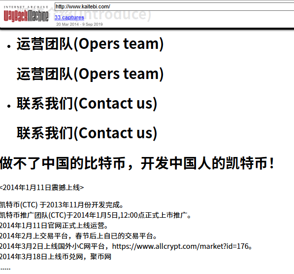Click the Wayback Machine logo

[26, 14]
